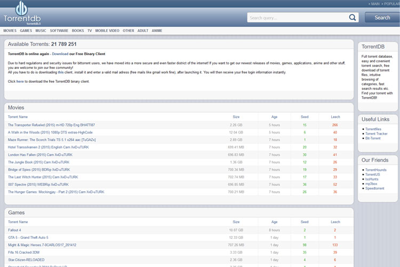Open GTA 5 - Grand Theft Auto 5 torrent
The width and height of the screenshot is (400, 267).
(28, 238)
